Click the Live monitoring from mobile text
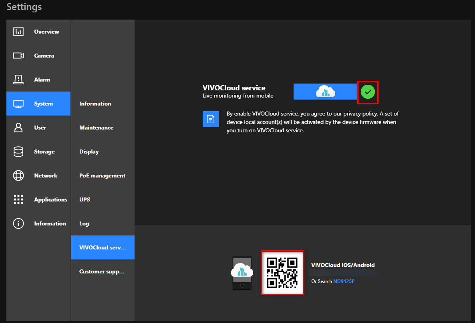Viewport: 475px width, 323px height. [x=238, y=96]
